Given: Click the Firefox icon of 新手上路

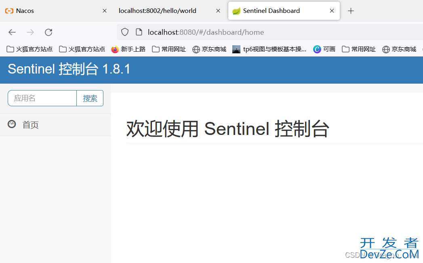Looking at the screenshot, I should click(x=115, y=49).
